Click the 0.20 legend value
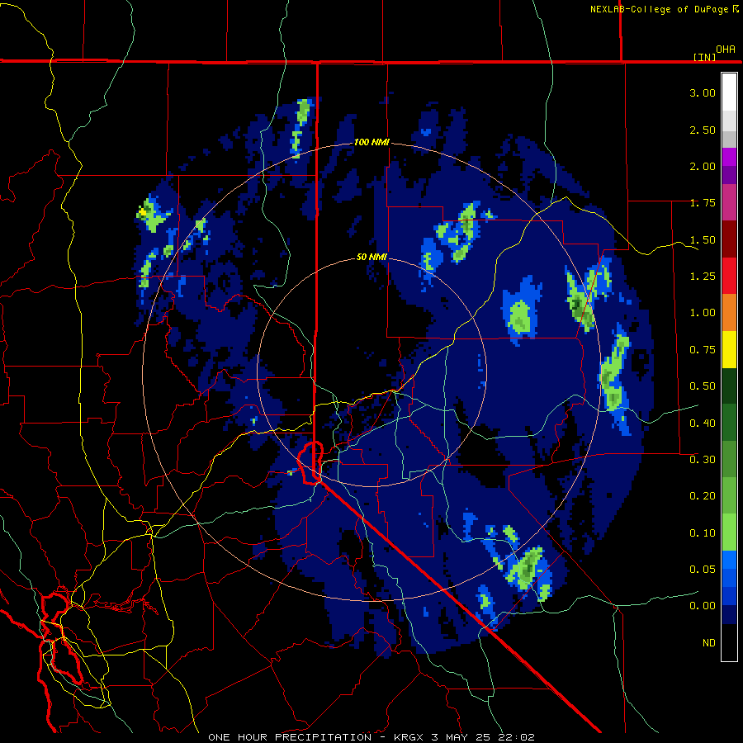The width and height of the screenshot is (743, 743). tap(703, 496)
